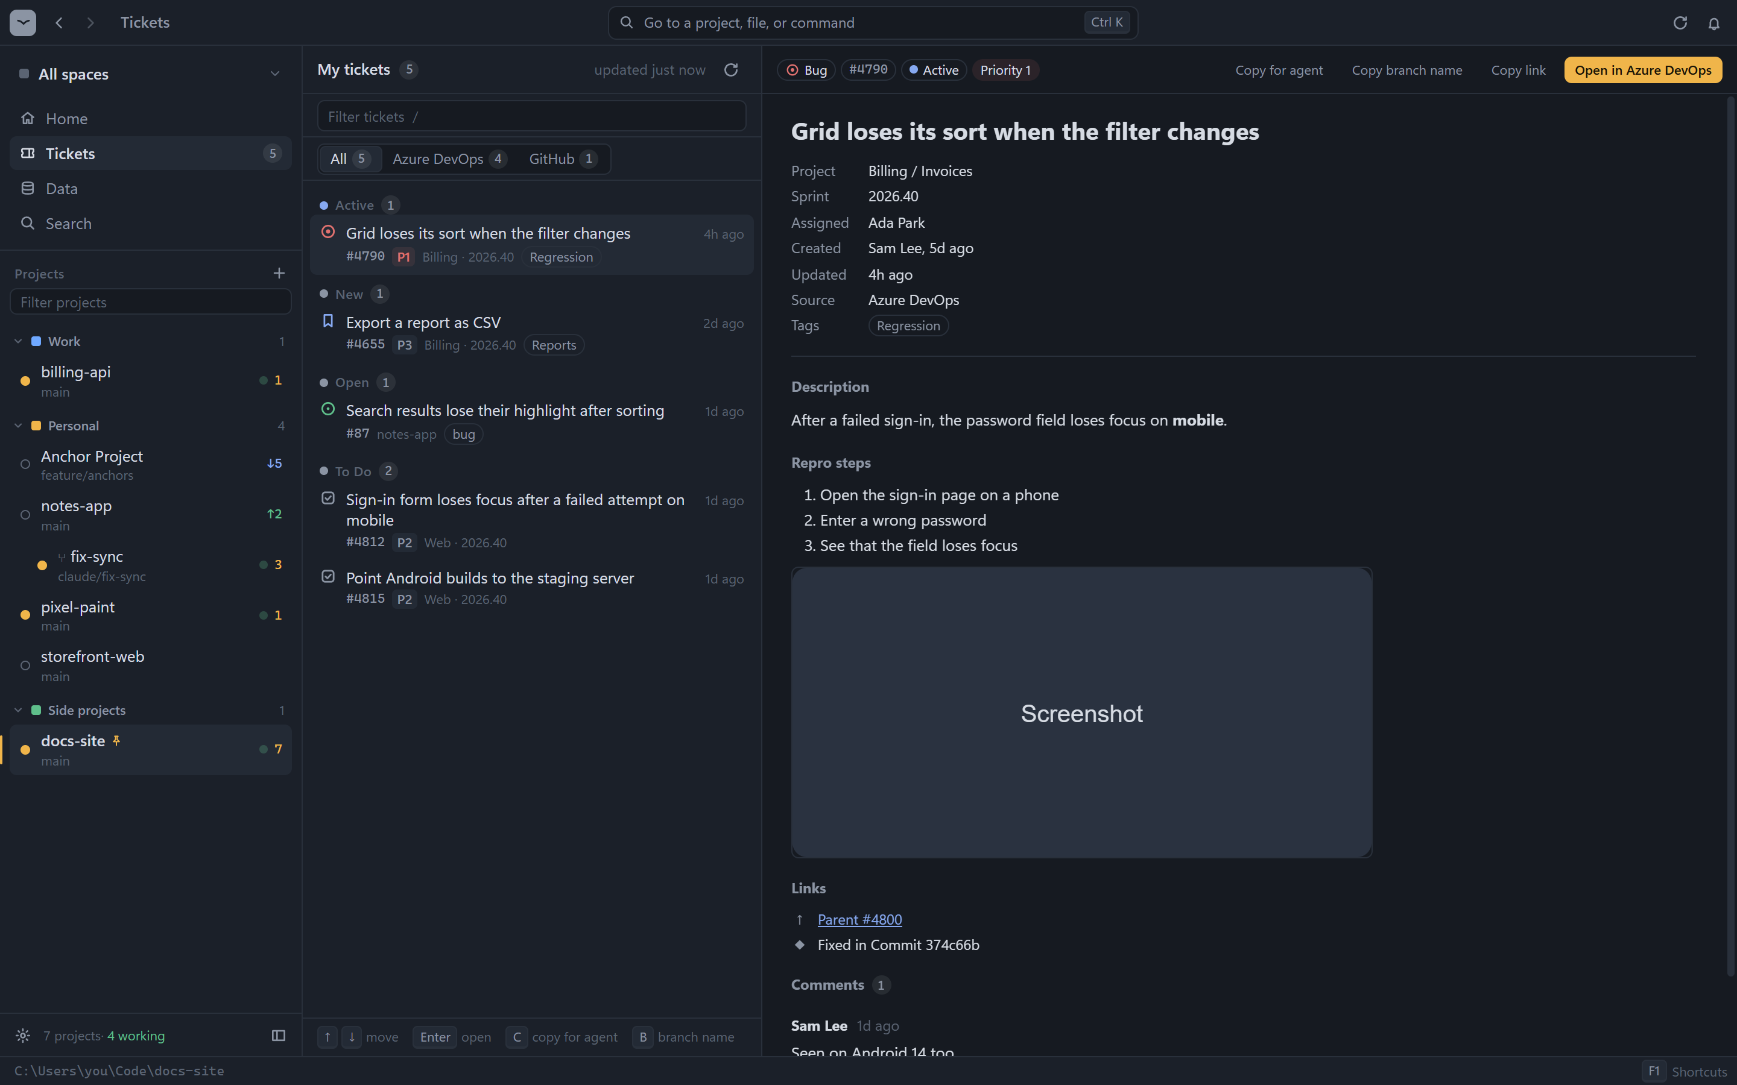This screenshot has width=1737, height=1085.
Task: Switch to the Azure DevOps tab
Action: (x=449, y=159)
